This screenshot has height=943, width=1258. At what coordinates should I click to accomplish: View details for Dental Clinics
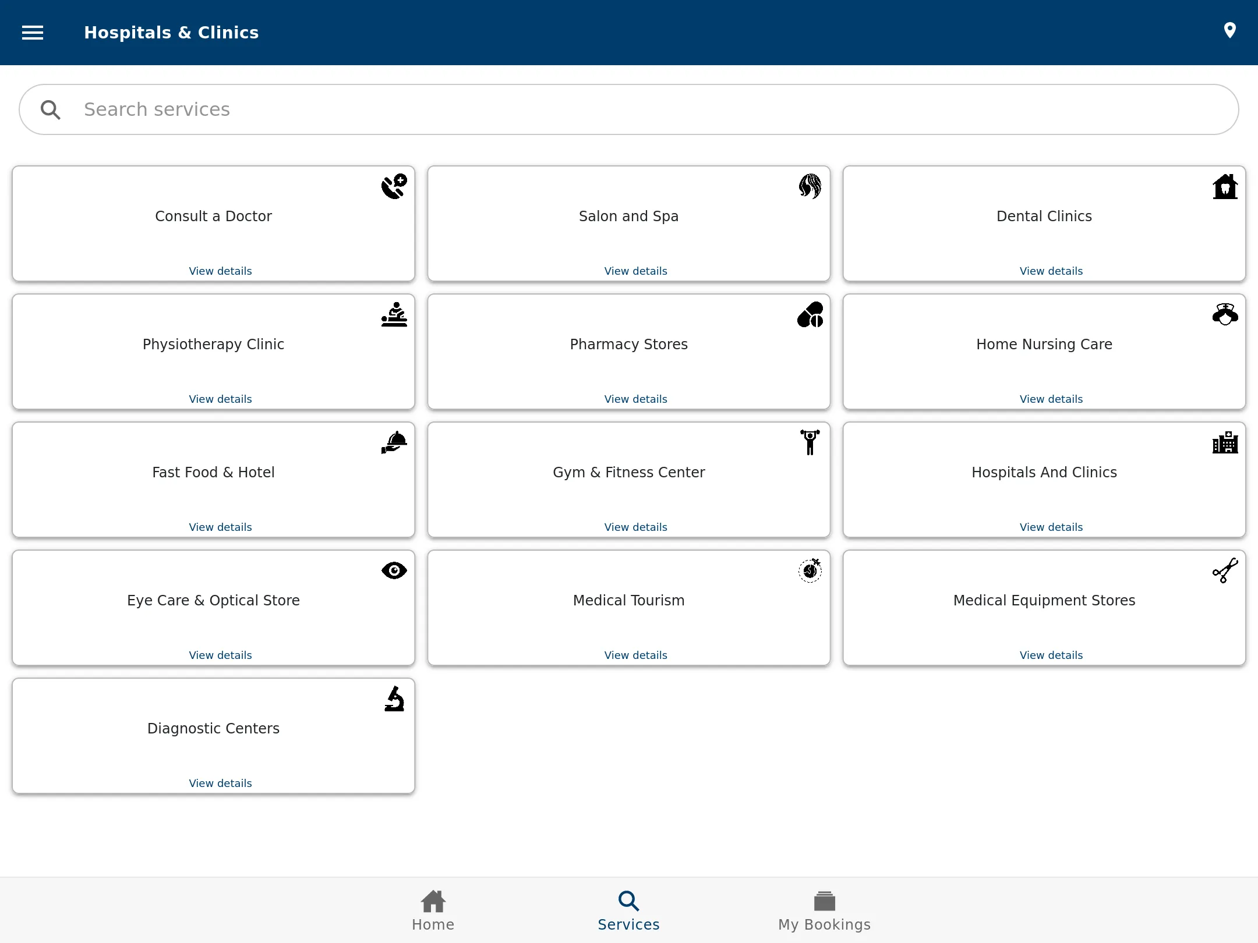pos(1051,271)
